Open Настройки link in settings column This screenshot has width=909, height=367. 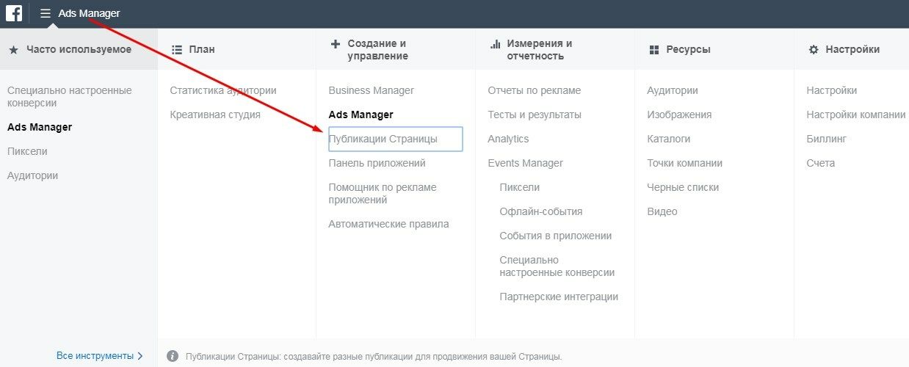pos(832,90)
